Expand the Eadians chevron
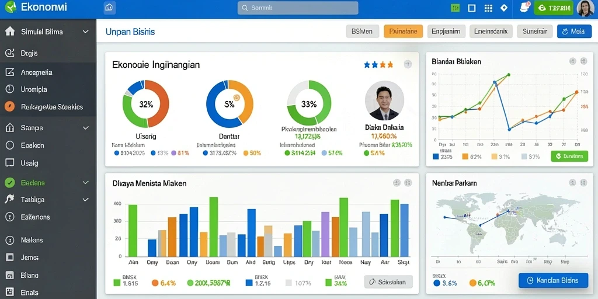This screenshot has height=299, width=598. coord(85,183)
